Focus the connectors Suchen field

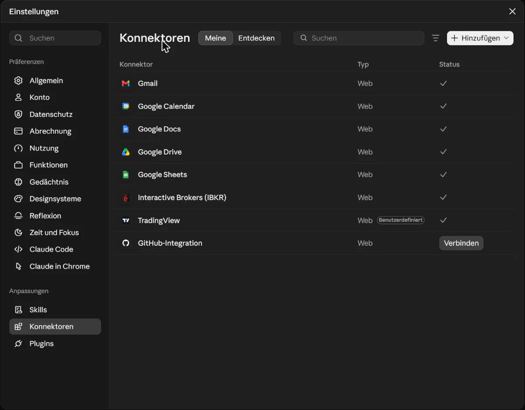pos(359,38)
